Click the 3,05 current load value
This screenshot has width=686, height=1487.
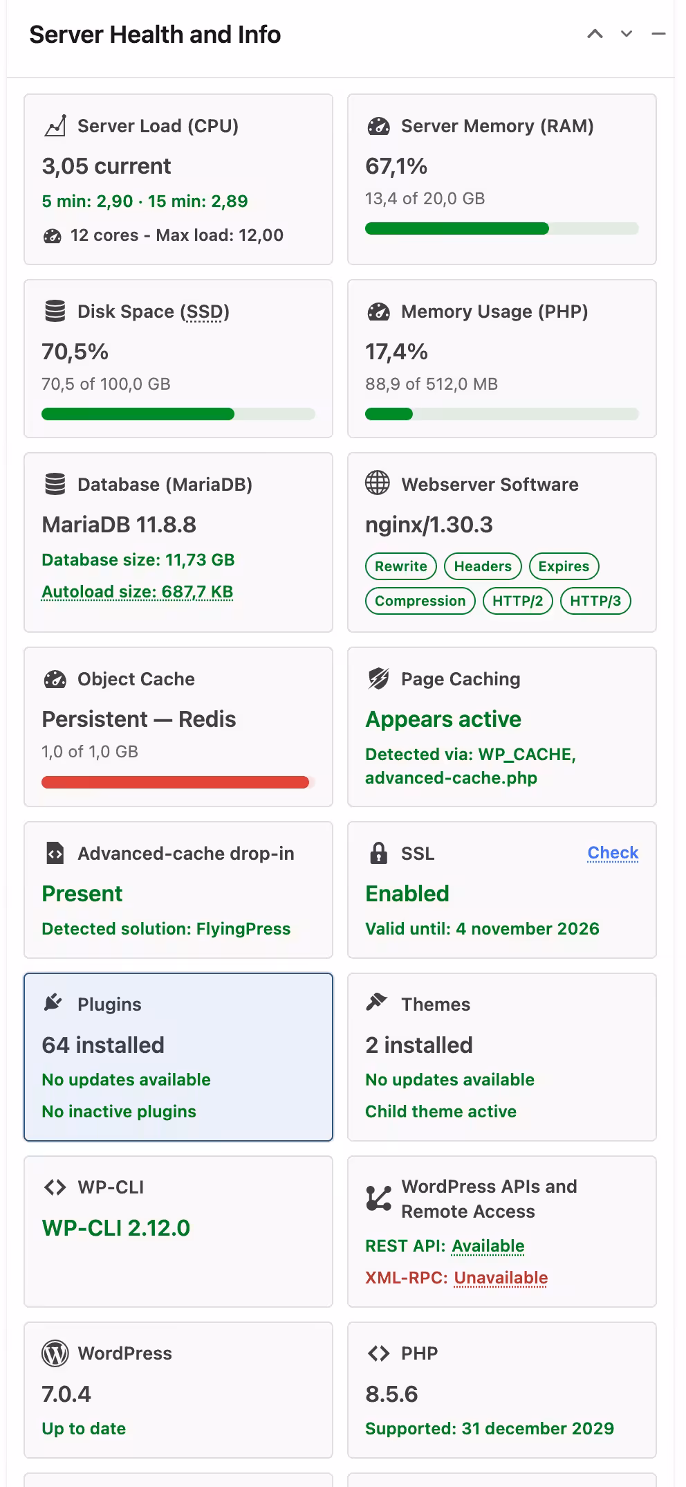click(x=106, y=166)
